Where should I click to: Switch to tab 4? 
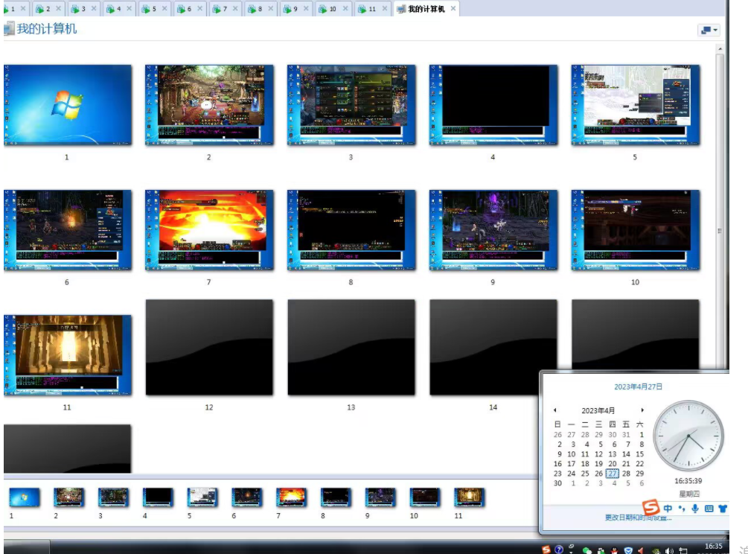[x=119, y=9]
